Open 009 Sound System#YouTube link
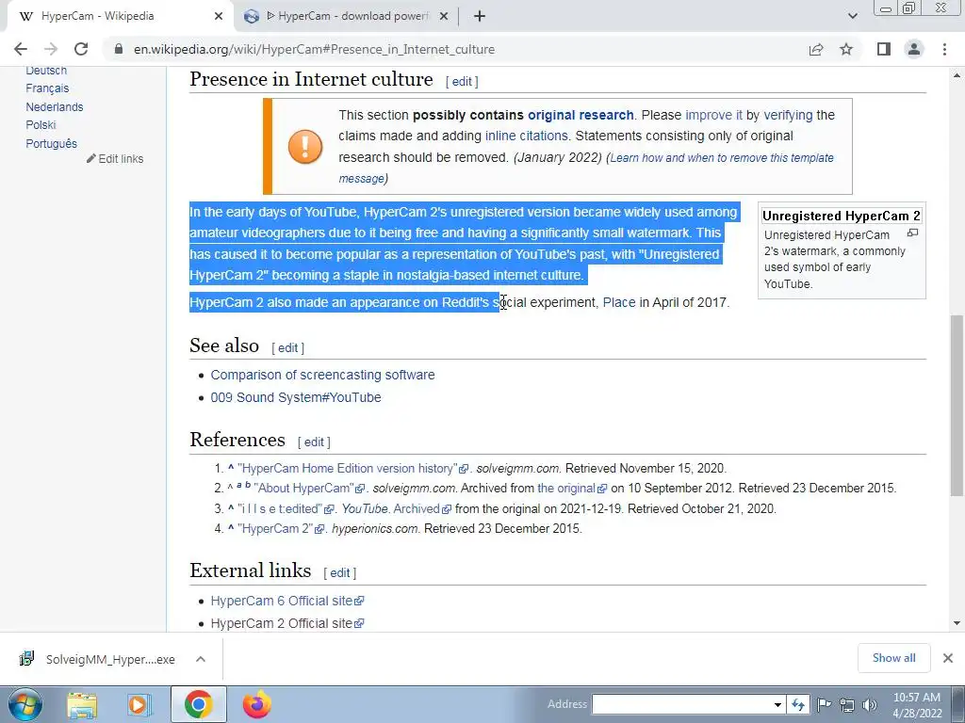965x723 pixels. [296, 398]
